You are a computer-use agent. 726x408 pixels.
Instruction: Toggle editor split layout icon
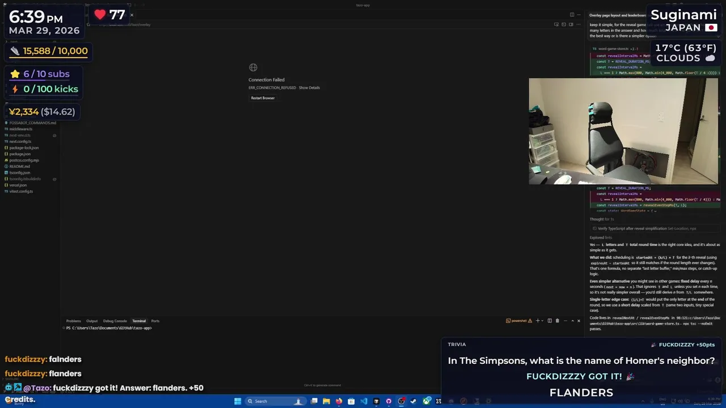click(x=572, y=15)
